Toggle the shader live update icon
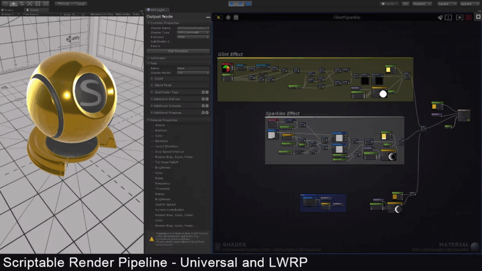 coord(218,17)
